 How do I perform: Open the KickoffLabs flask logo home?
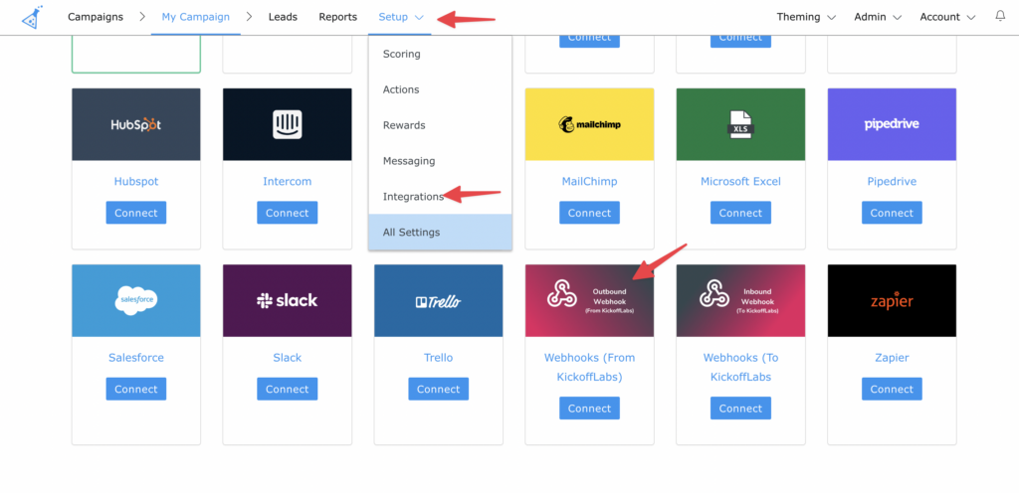tap(32, 17)
